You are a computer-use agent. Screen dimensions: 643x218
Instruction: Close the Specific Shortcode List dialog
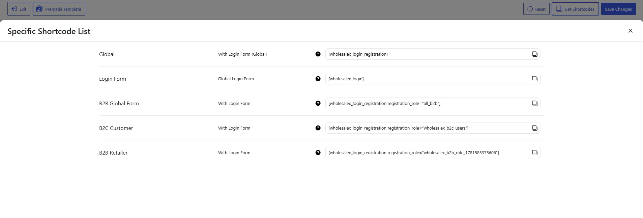tap(630, 31)
